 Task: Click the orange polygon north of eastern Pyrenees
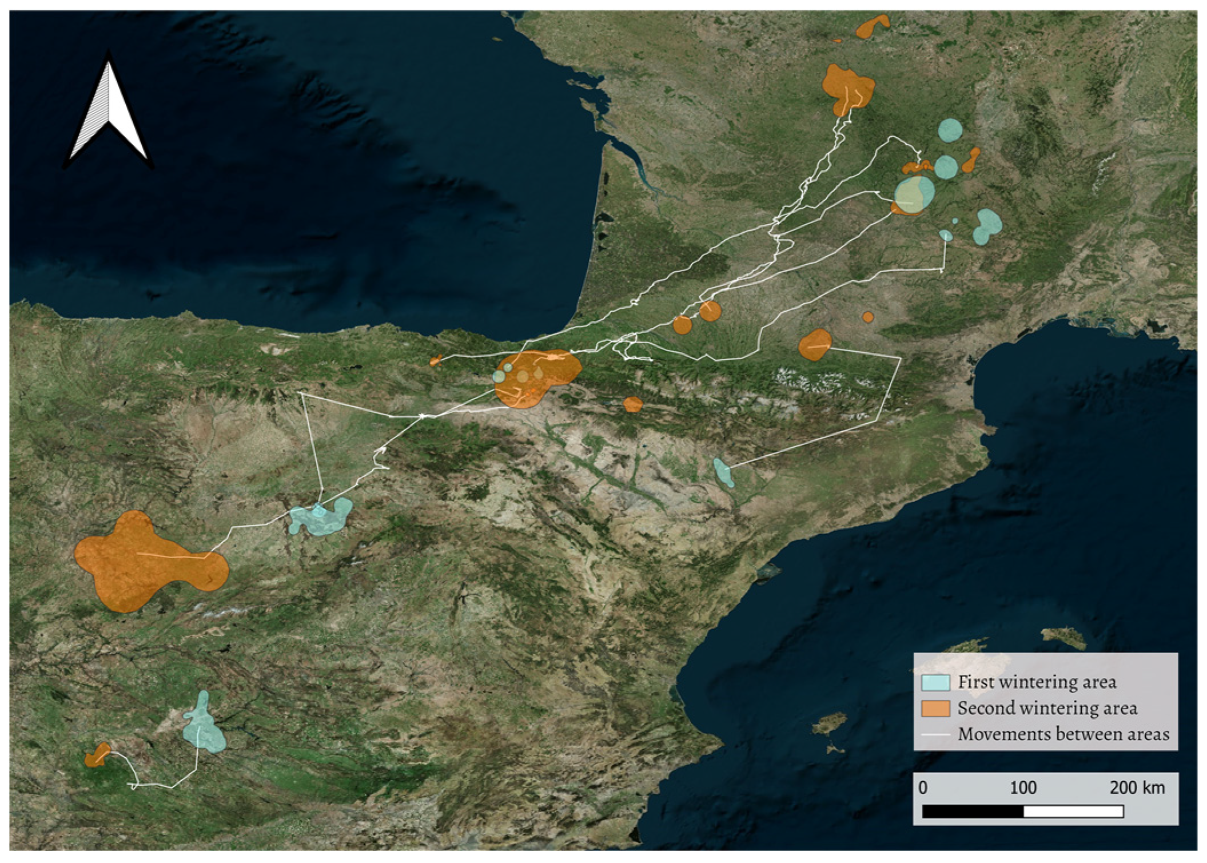pos(815,345)
